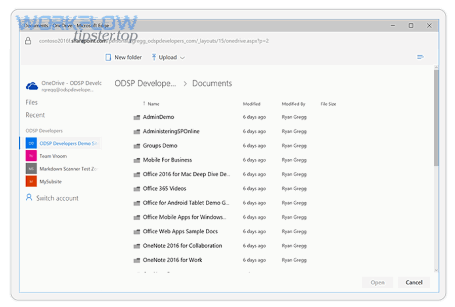
Task: Click the OneDrive cloud logo
Action: (x=32, y=86)
